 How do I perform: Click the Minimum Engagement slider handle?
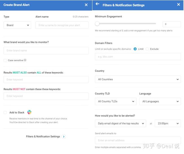click(97, 24)
